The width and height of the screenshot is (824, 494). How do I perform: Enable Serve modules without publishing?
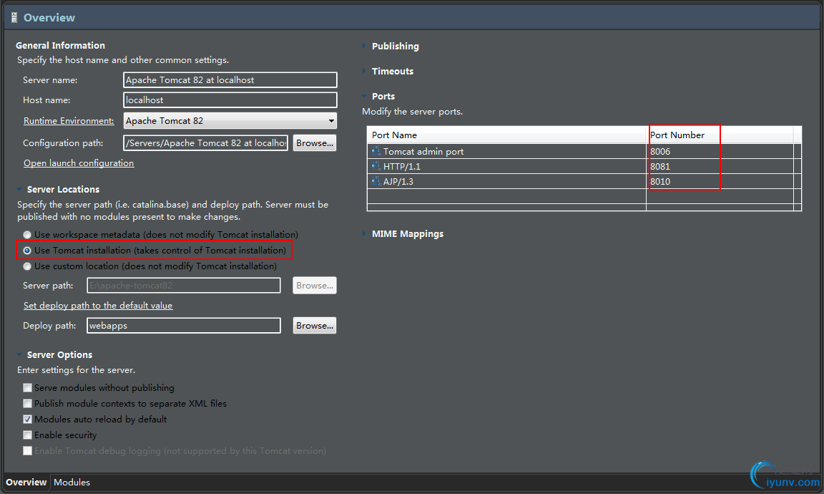pos(27,388)
